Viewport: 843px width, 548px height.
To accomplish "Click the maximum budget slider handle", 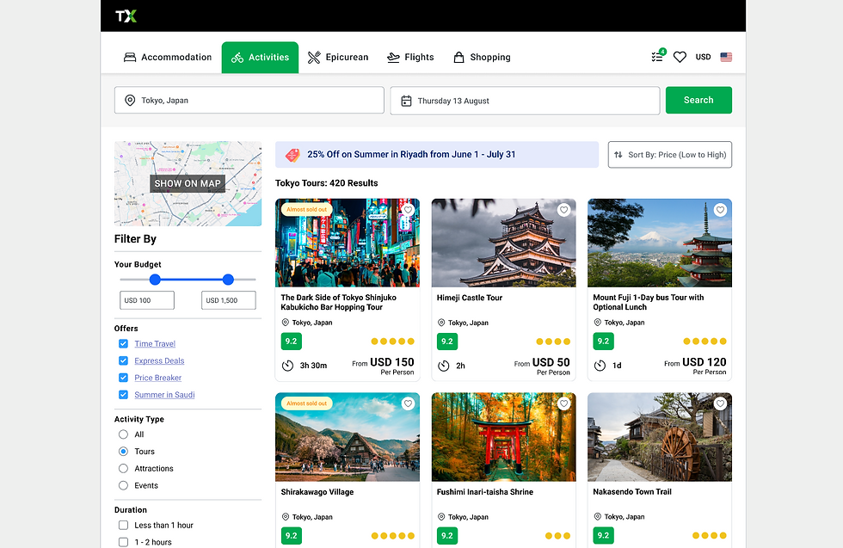I will 228,280.
